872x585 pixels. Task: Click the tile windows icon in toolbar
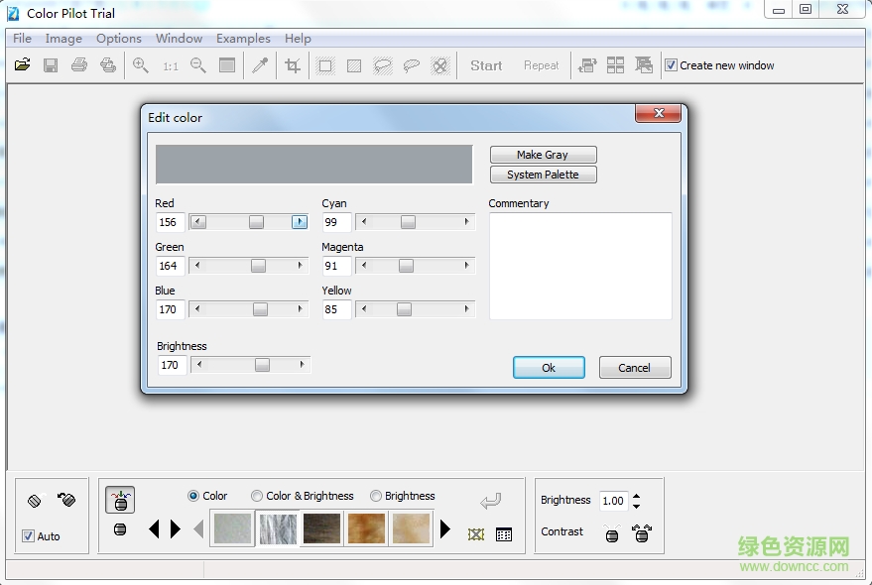[x=616, y=65]
